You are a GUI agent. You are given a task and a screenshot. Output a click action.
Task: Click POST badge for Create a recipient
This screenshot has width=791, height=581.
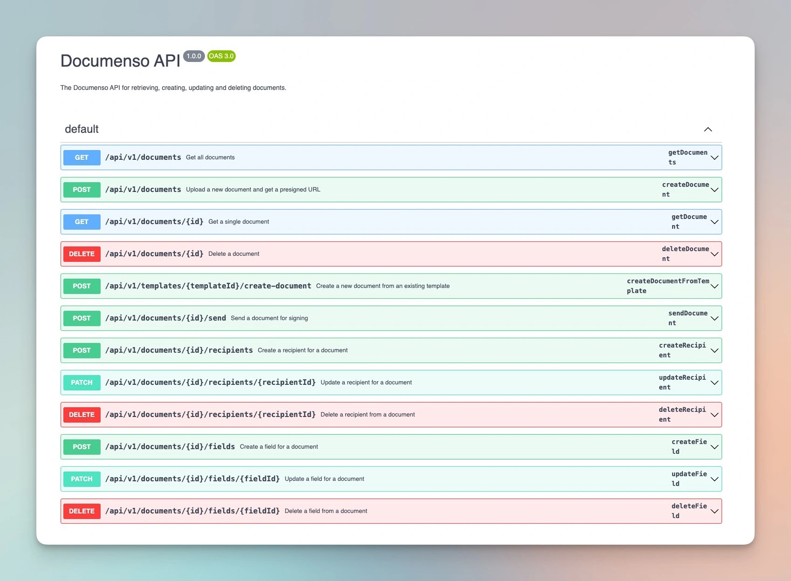82,350
